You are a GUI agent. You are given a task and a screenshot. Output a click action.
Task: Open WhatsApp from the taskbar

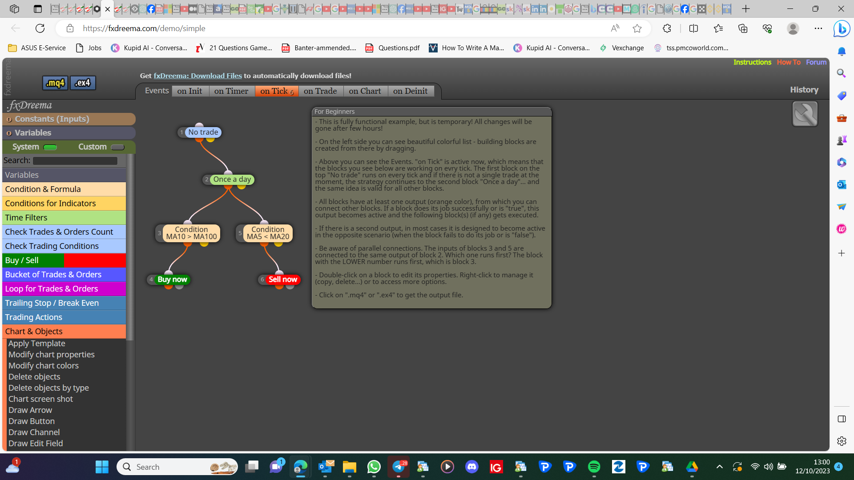(x=374, y=467)
